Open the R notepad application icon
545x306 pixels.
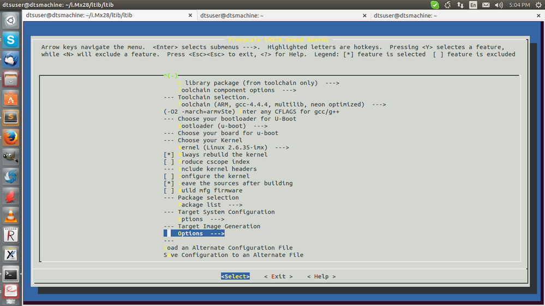point(11,235)
